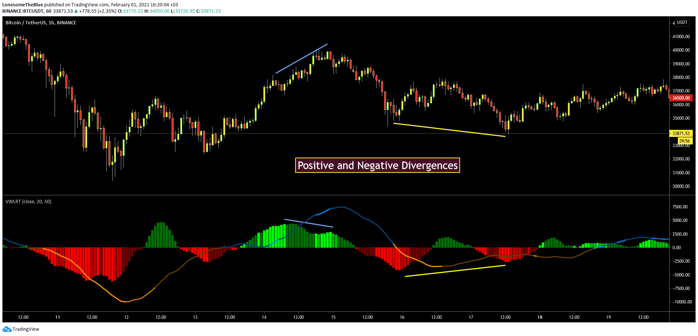Click the O:33770.23 open value

[x=131, y=11]
